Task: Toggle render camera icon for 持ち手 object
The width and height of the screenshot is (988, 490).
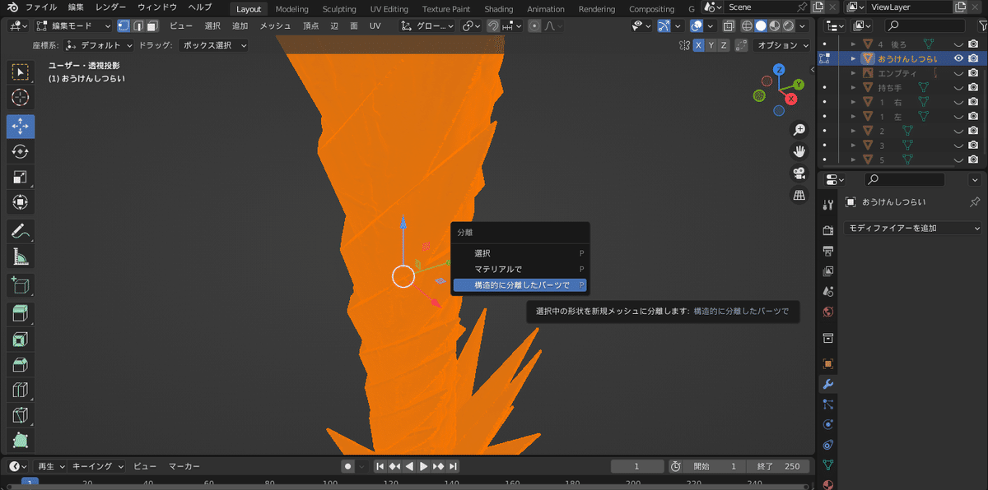Action: [973, 87]
